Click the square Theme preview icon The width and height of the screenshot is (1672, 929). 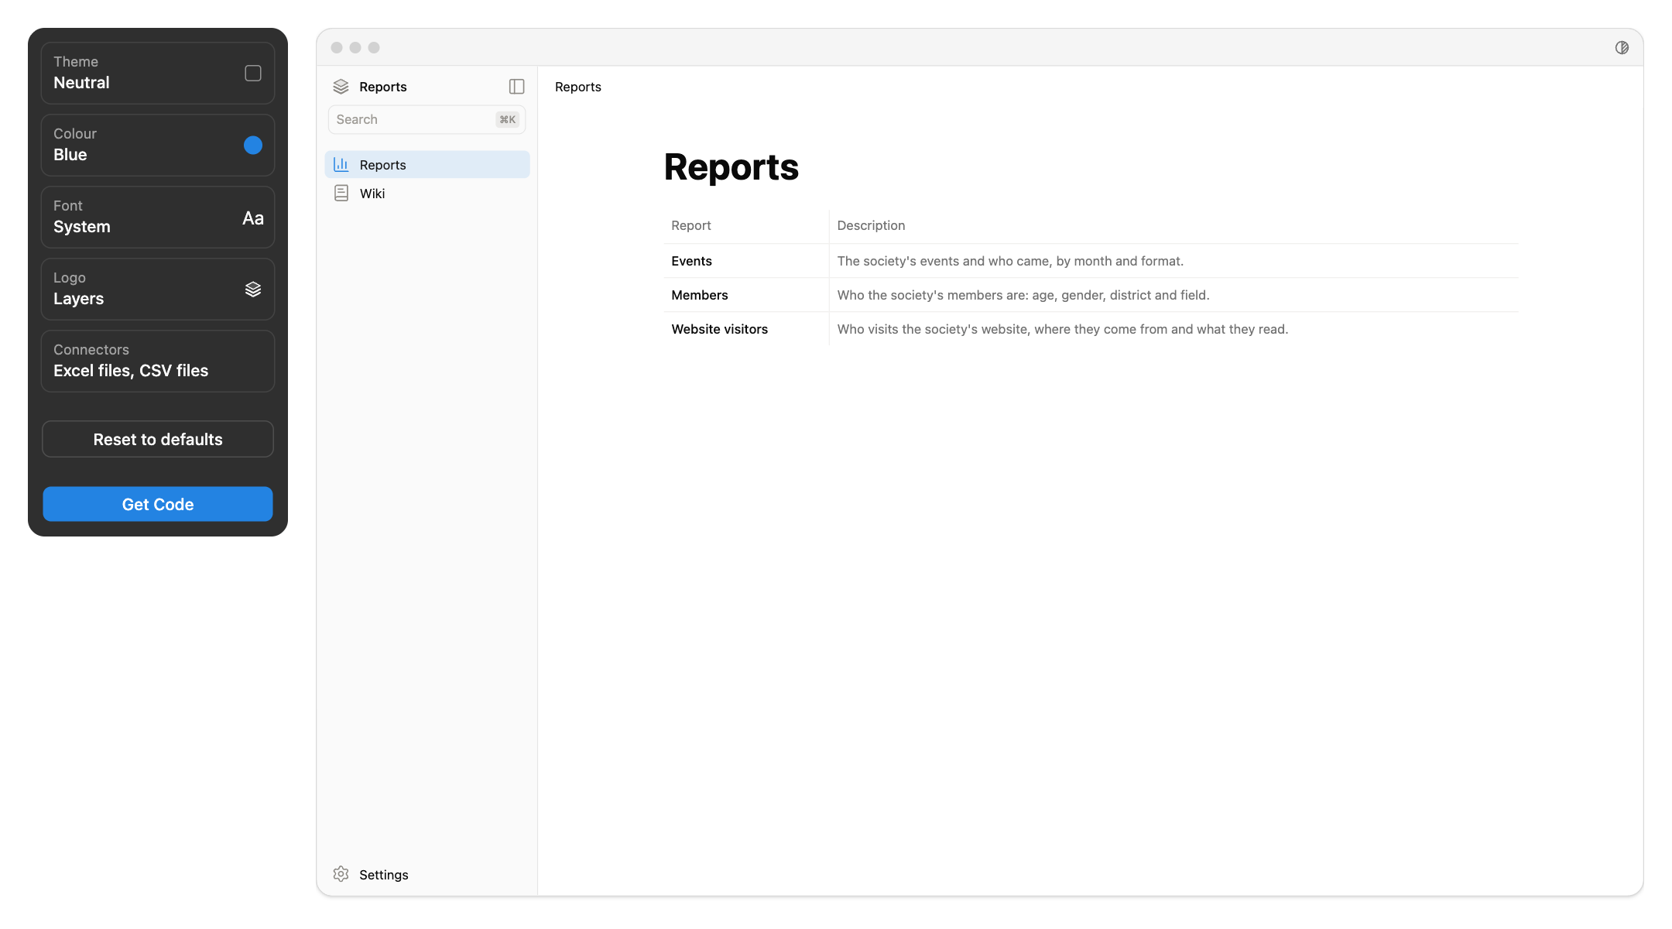[253, 73]
